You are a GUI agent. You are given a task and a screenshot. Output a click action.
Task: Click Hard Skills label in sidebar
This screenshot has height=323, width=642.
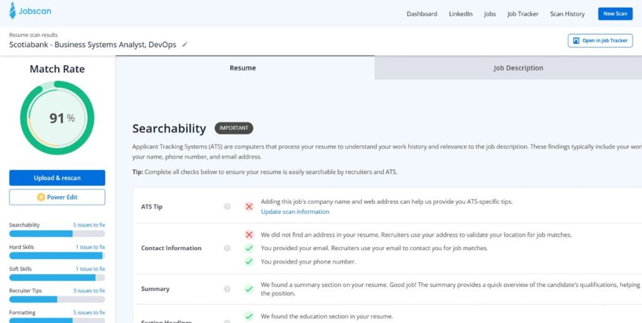coord(21,247)
